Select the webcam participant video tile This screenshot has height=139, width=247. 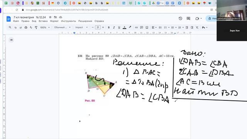point(232,10)
